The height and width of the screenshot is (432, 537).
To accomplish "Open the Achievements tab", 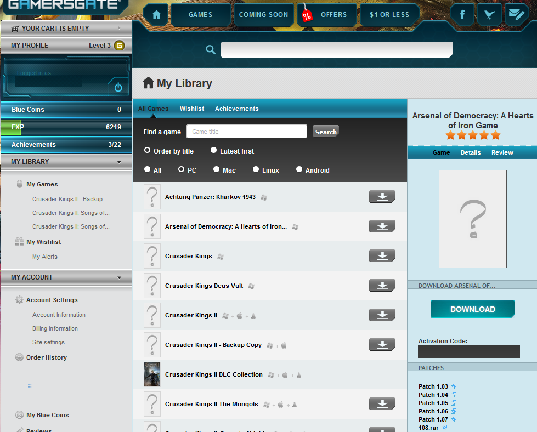I will click(236, 109).
